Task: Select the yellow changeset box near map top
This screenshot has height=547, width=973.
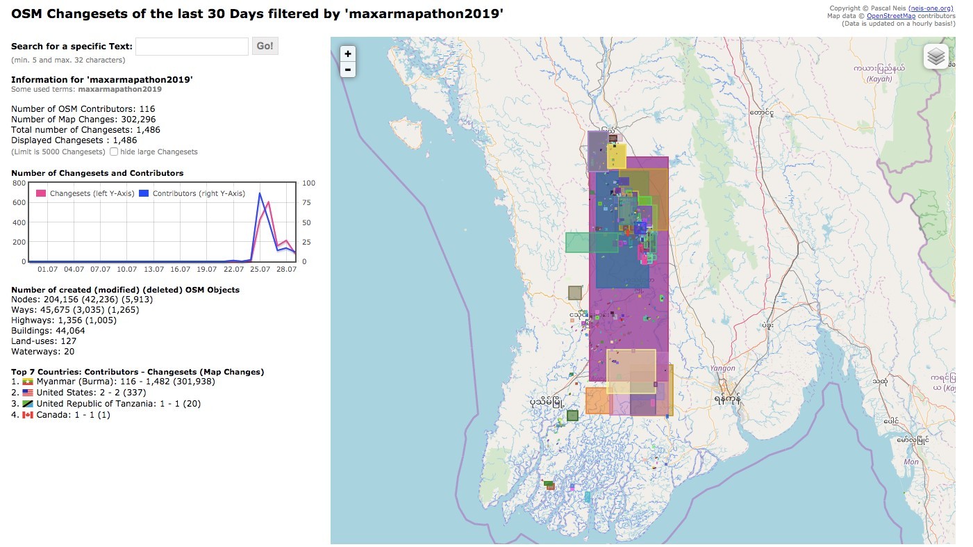Action: [617, 156]
